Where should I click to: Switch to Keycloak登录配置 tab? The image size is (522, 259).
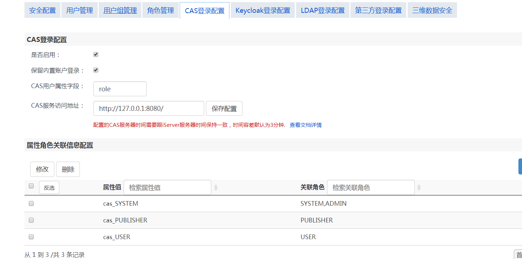(263, 10)
